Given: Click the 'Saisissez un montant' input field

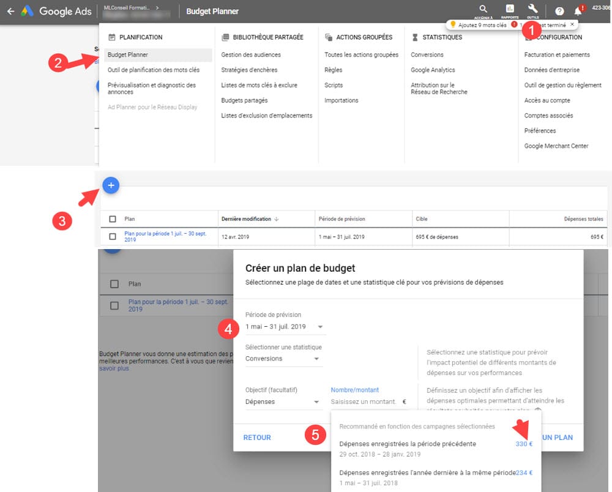Looking at the screenshot, I should point(364,403).
